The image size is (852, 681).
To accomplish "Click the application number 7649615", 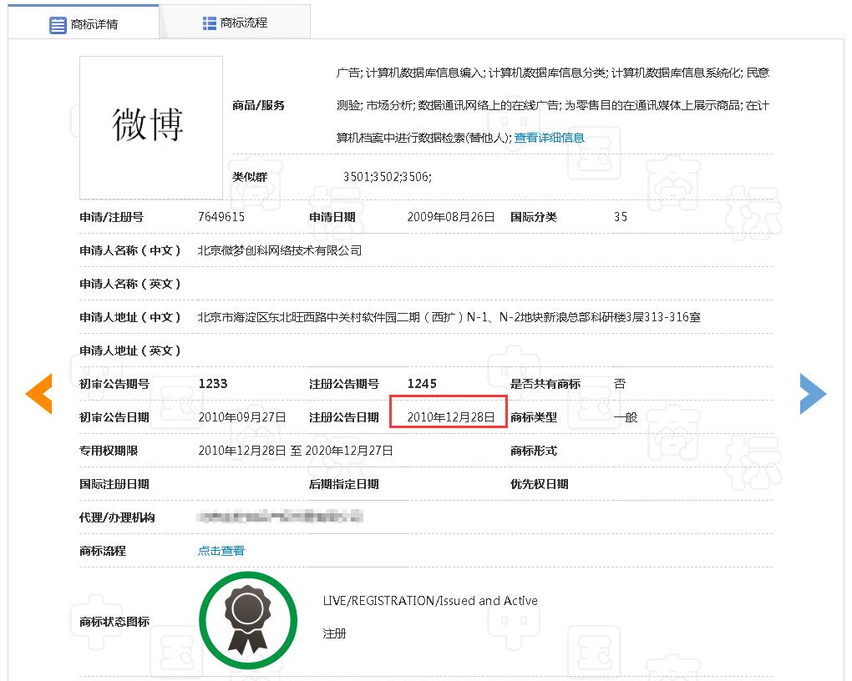I will [221, 217].
